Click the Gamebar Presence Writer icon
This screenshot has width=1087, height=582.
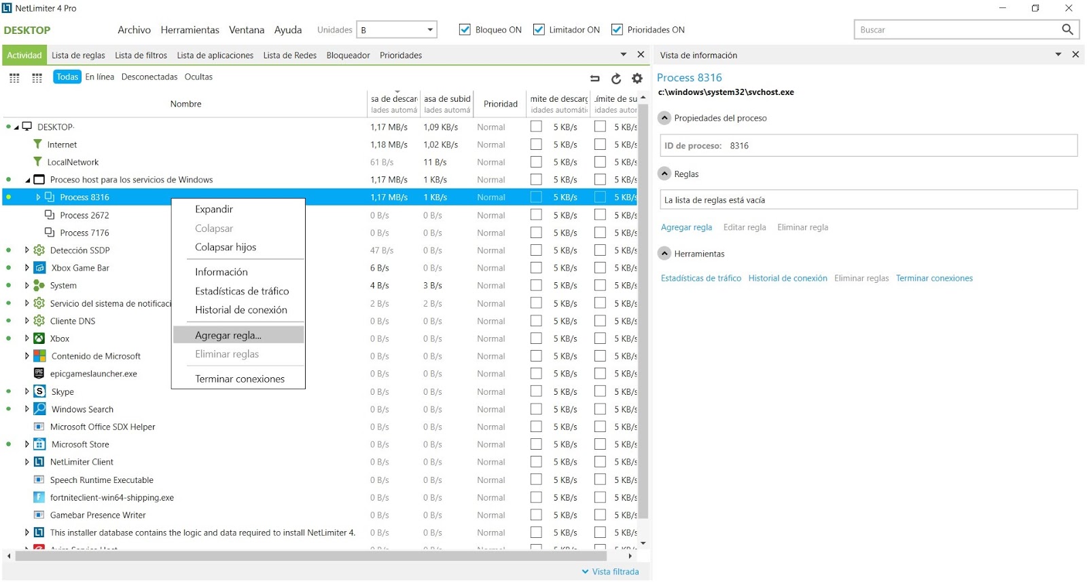point(39,515)
